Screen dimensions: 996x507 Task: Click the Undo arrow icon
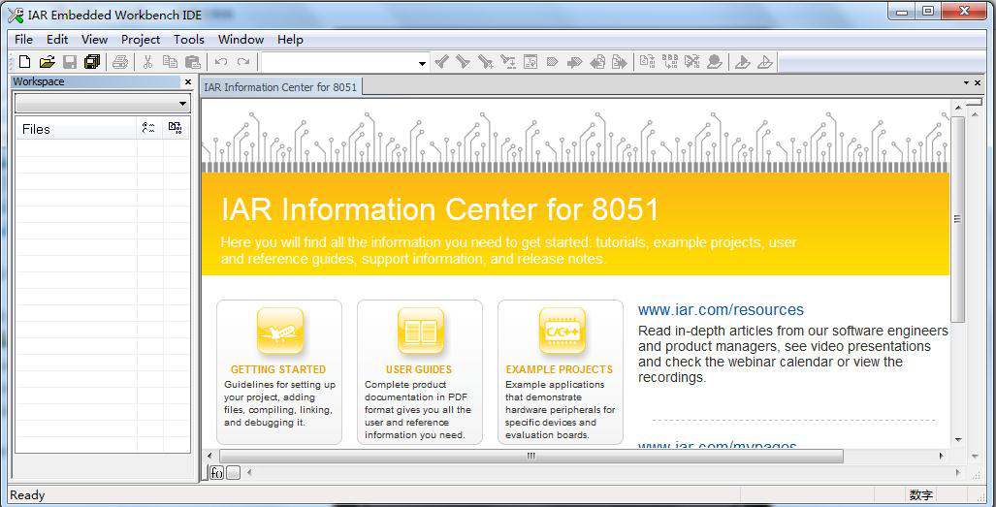point(220,62)
